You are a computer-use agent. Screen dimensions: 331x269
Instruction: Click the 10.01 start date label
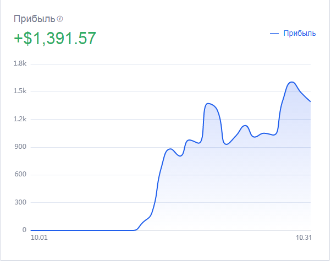(x=39, y=238)
